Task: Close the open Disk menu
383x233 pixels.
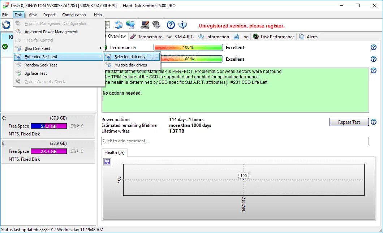Action: pos(18,15)
